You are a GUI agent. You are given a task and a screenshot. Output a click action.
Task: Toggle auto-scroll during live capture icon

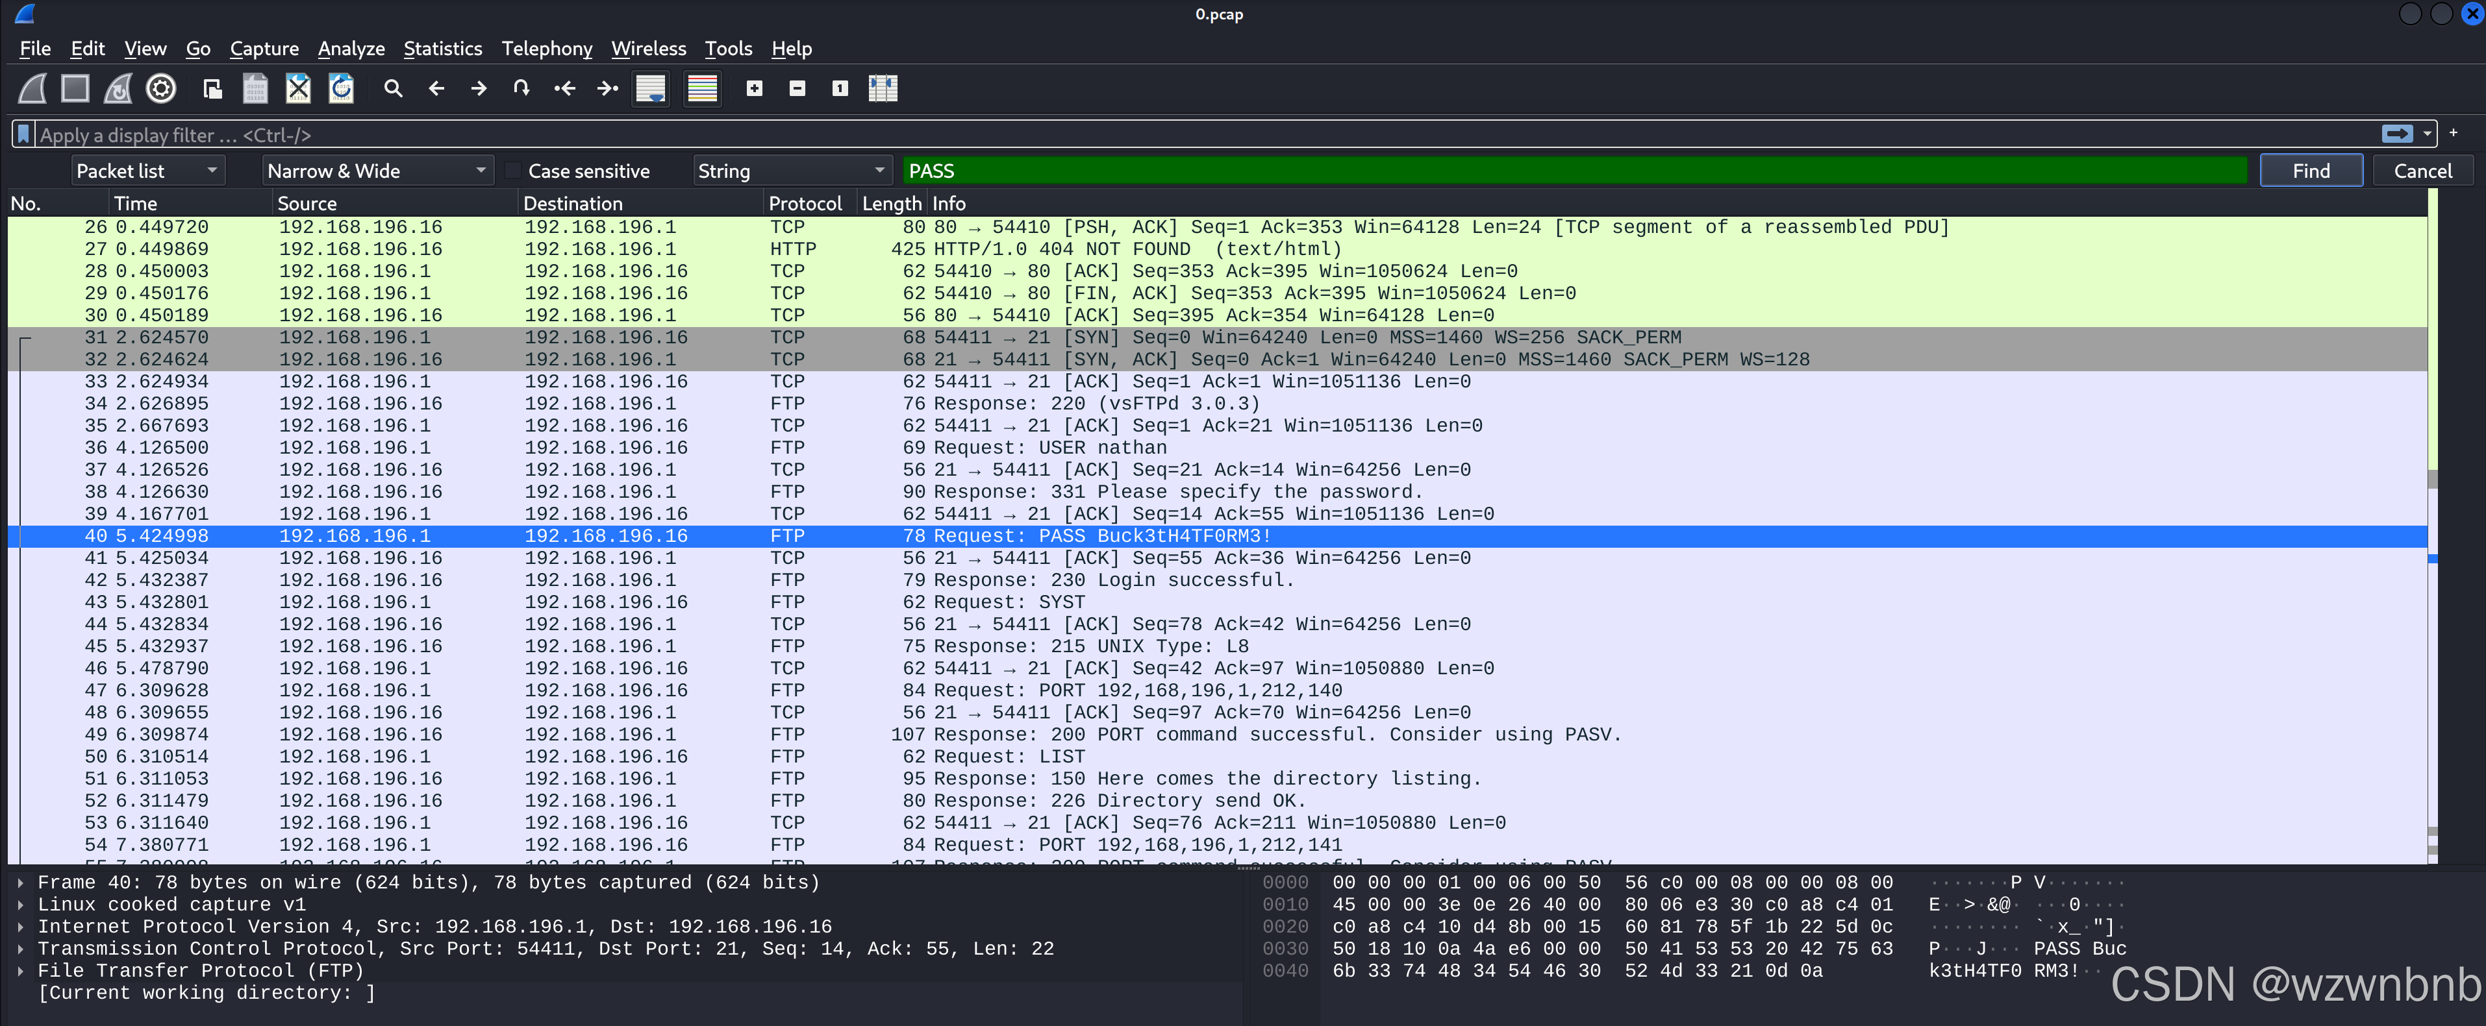click(651, 89)
